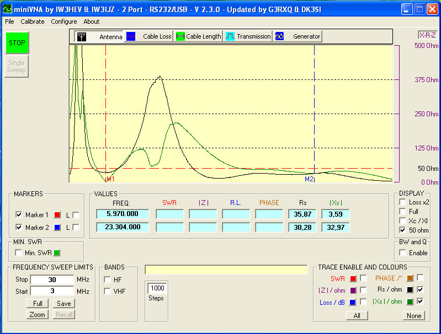The height and width of the screenshot is (334, 441).
Task: Click the Stop frequency input field
Action: tap(52, 280)
